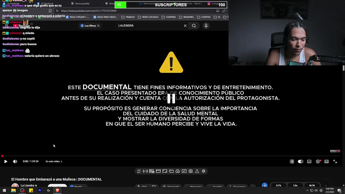Click the IQ icon in player controls

click(292, 161)
